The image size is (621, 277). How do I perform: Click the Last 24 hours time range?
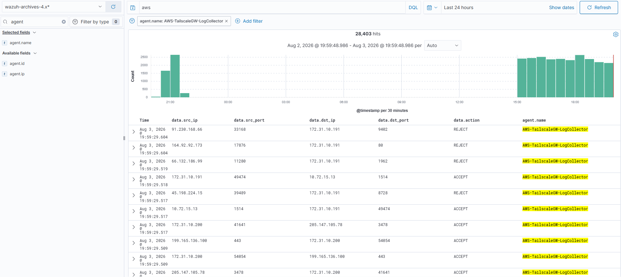point(459,7)
